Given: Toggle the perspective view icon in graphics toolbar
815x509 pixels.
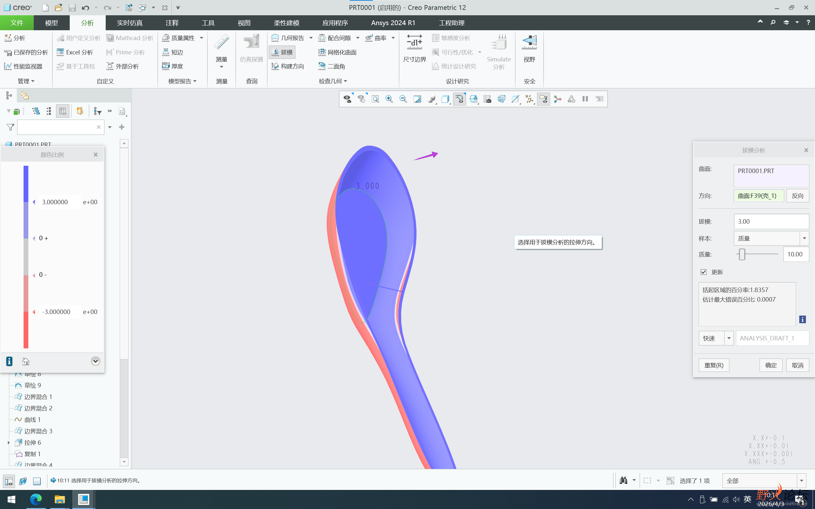Looking at the screenshot, I should tap(501, 99).
